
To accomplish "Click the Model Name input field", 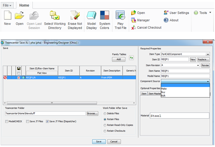I will pyautogui.click(x=185, y=76).
